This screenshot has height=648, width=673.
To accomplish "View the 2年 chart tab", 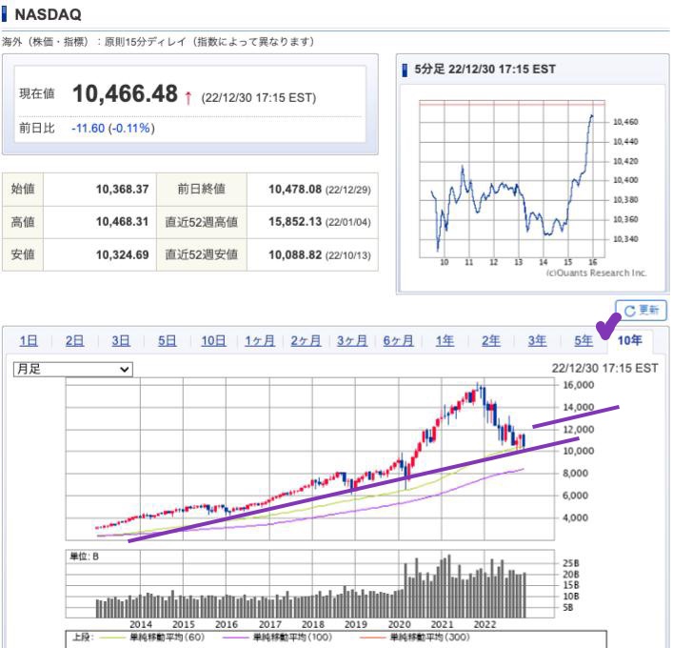I will click(x=490, y=341).
